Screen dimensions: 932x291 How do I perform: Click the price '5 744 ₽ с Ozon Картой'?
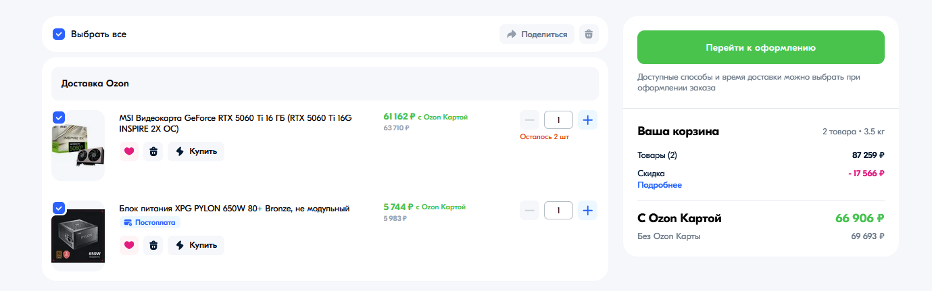tap(424, 207)
